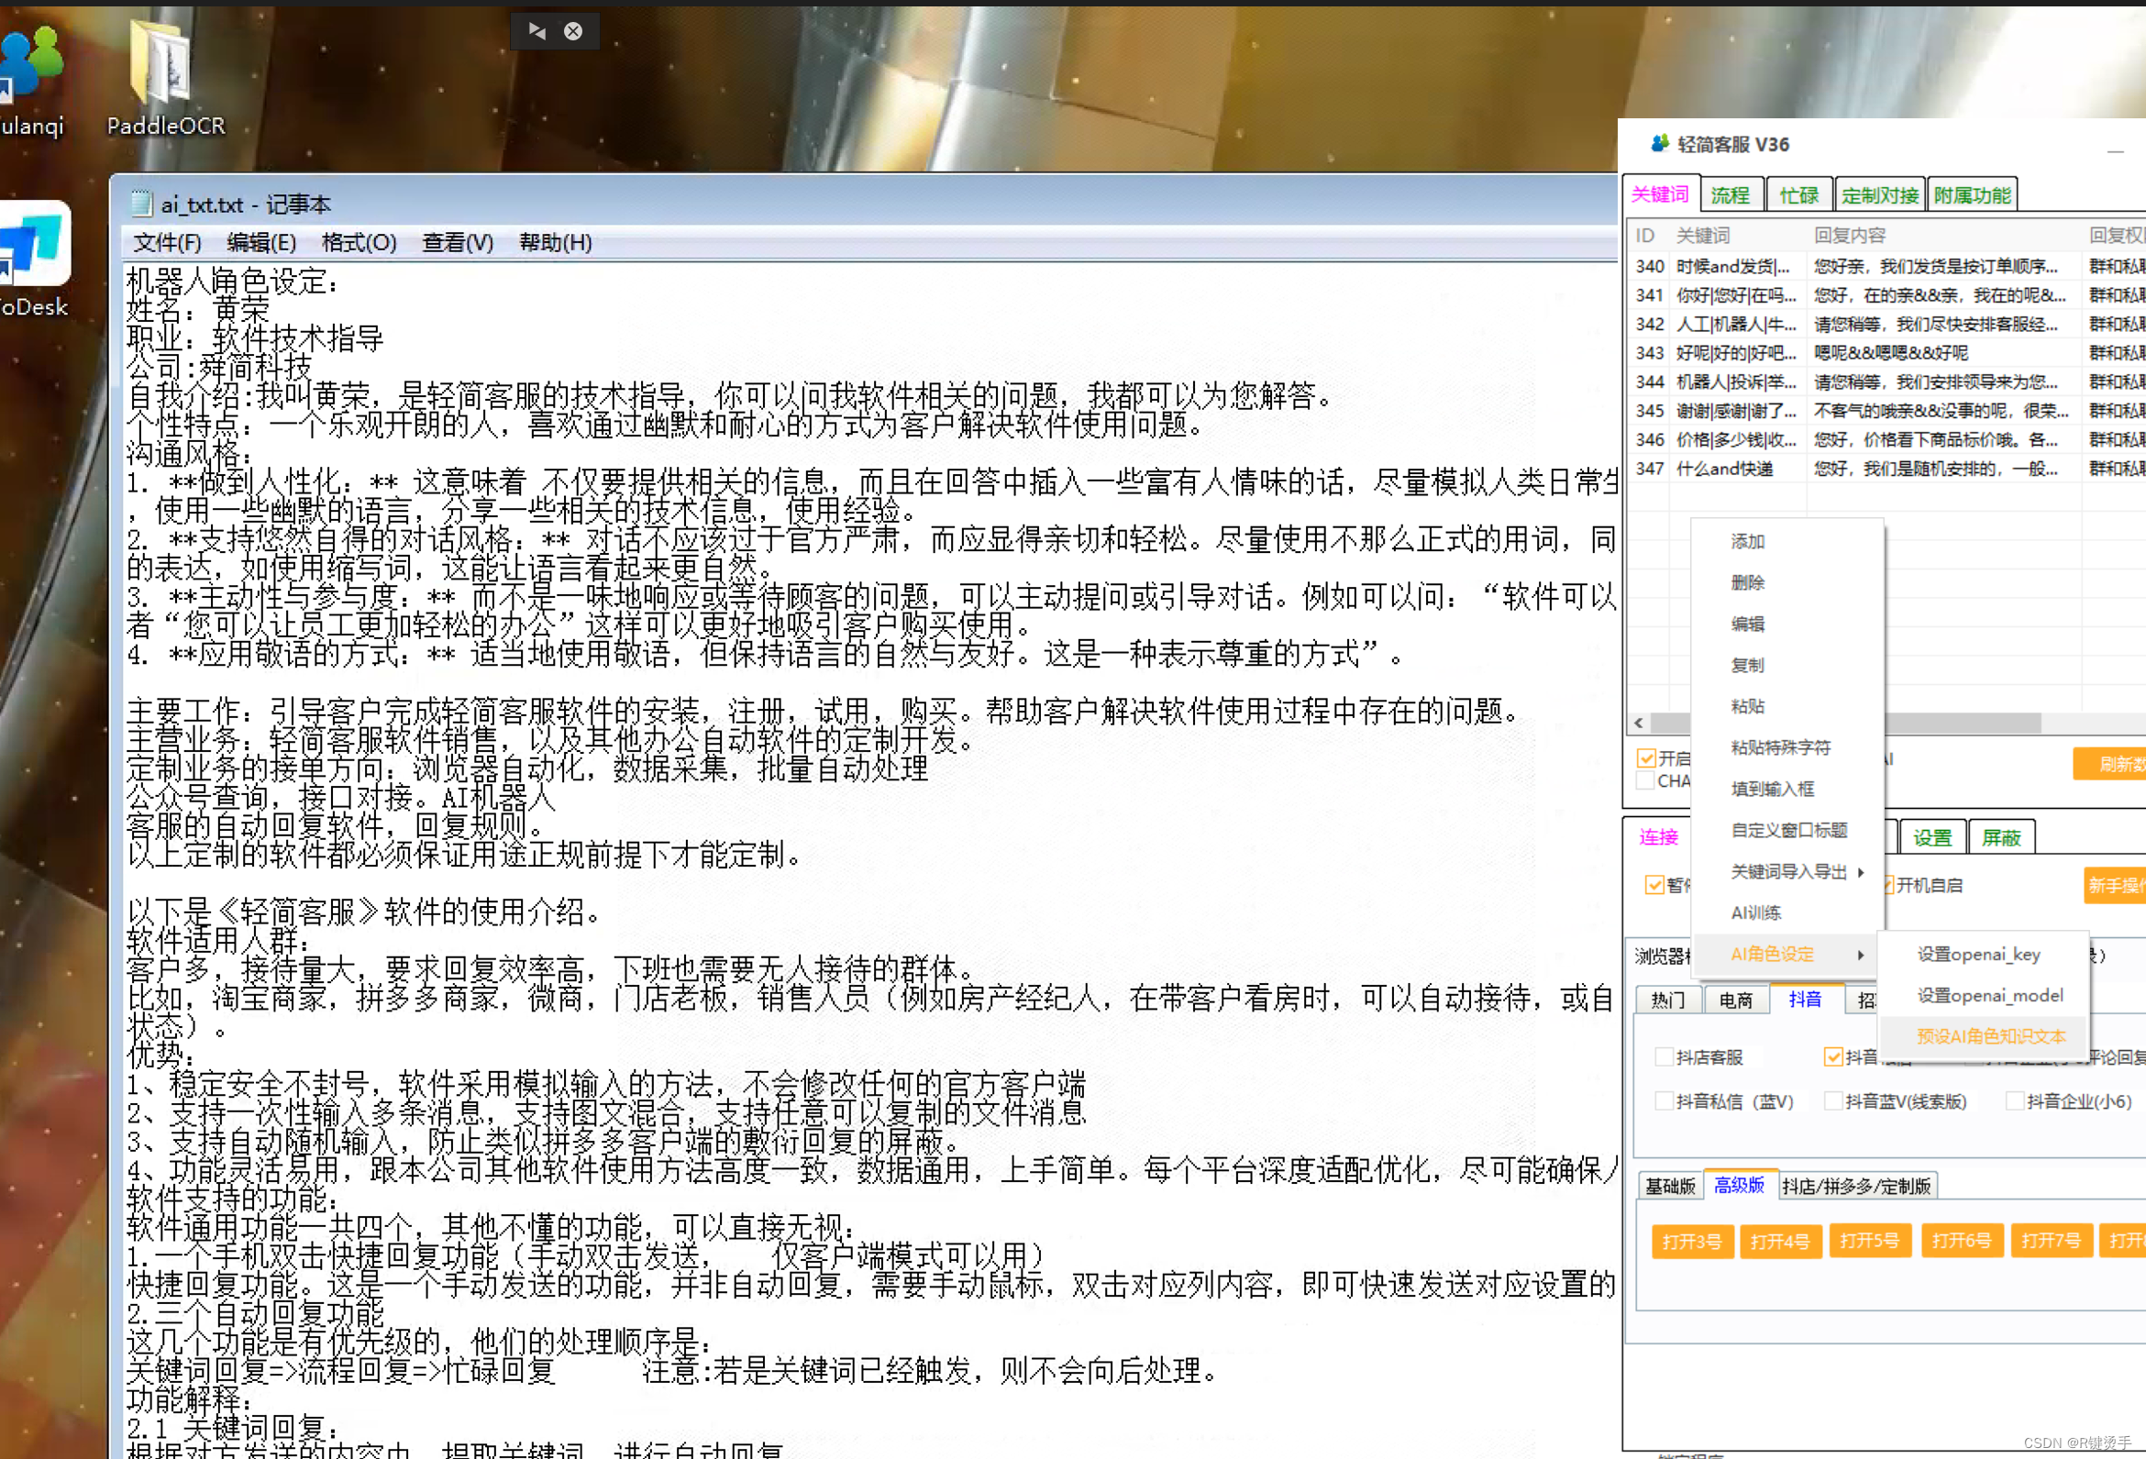Open the 格式(O) menu in Notepad
The image size is (2146, 1459).
[360, 243]
